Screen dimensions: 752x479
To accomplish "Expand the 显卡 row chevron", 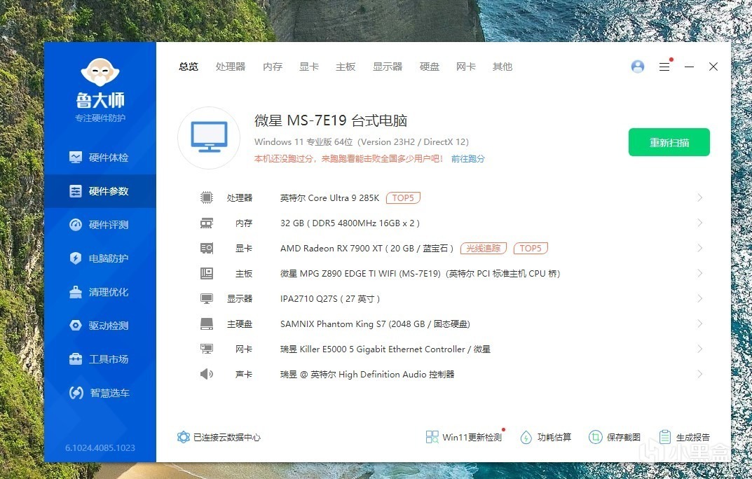I will click(x=699, y=248).
